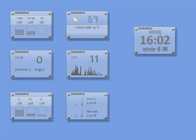Image resolution: width=196 pixels, height=140 pixels.
Task: Click the Net out traffic graph
Action: click(x=78, y=113)
